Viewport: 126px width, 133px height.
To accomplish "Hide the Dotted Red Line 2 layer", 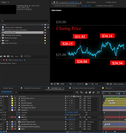I will point(1,98).
